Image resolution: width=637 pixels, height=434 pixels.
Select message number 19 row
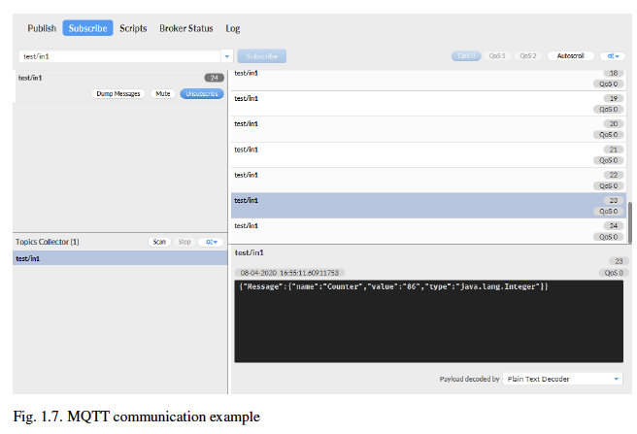point(429,104)
